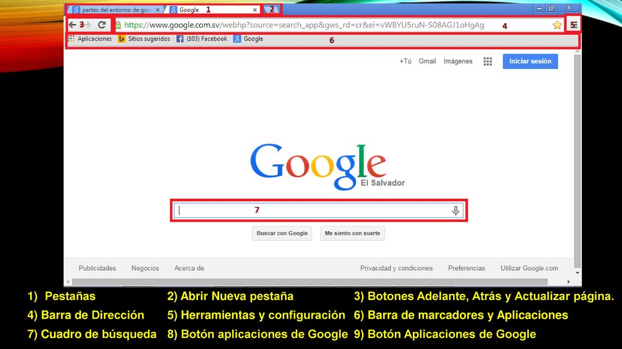Open Aplicaciones in the bookmarks bar

[90, 39]
